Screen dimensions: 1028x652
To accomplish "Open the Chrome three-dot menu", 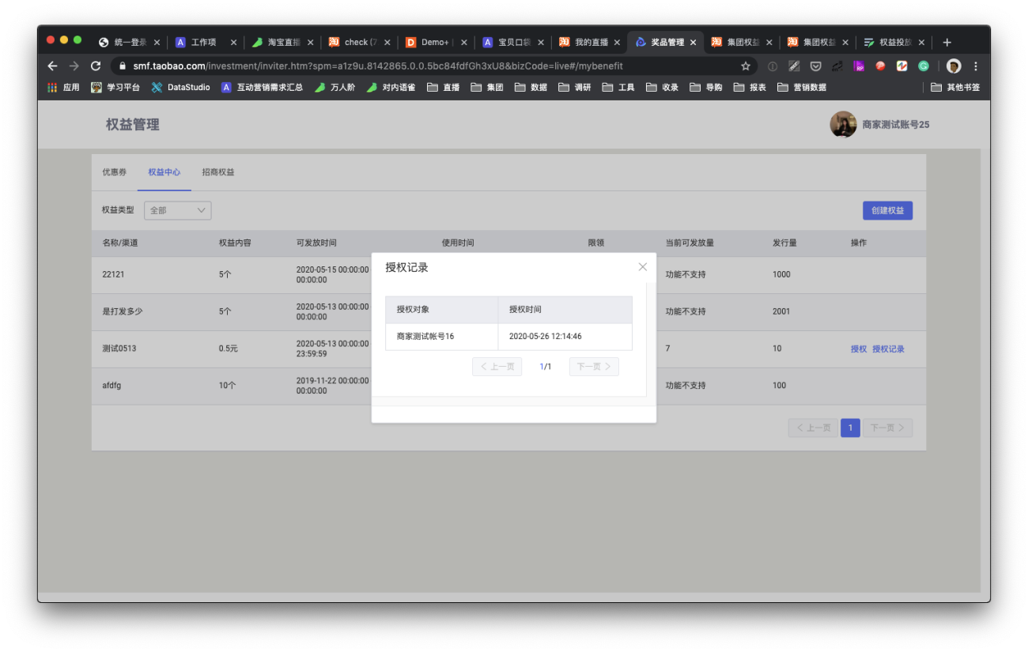I will (976, 66).
